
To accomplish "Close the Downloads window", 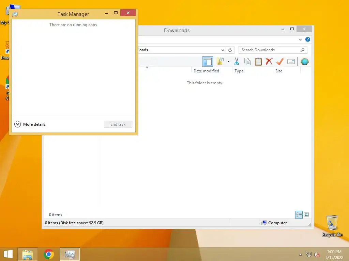I will [304, 29].
